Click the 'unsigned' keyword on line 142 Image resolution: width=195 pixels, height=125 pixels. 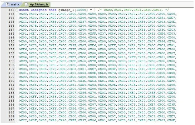(x=38, y=10)
